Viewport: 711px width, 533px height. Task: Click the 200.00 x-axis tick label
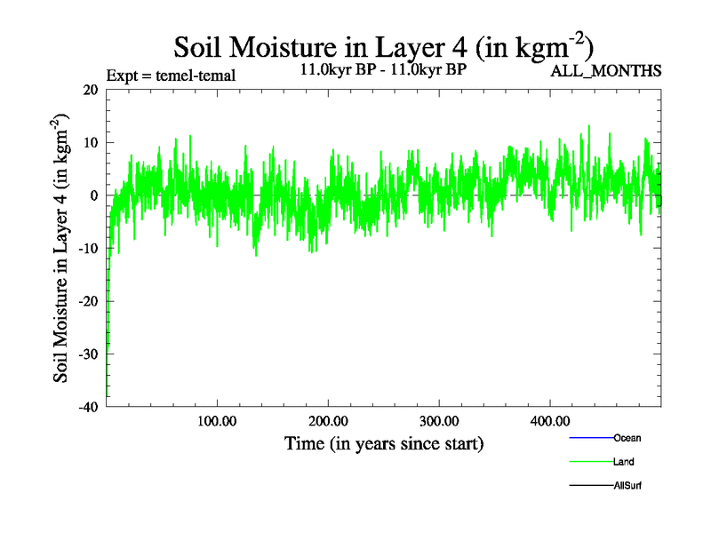pos(327,420)
